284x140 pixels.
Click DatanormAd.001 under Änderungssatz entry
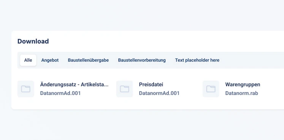point(60,93)
